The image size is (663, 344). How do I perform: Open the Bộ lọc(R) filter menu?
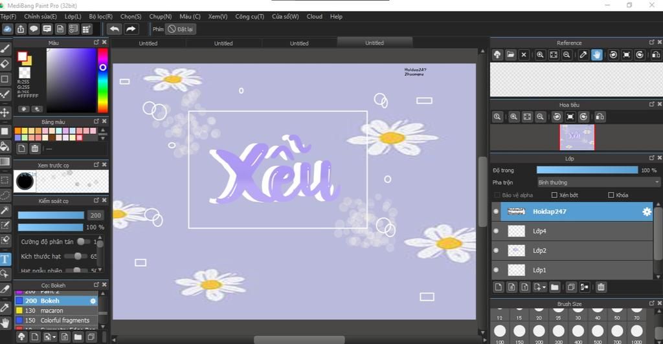[x=100, y=16]
